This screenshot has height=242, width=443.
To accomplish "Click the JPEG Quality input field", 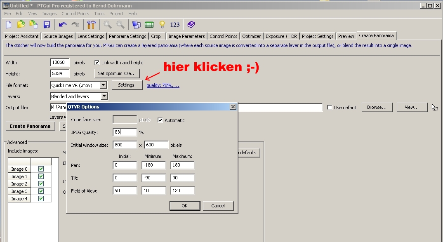I will [x=125, y=132].
